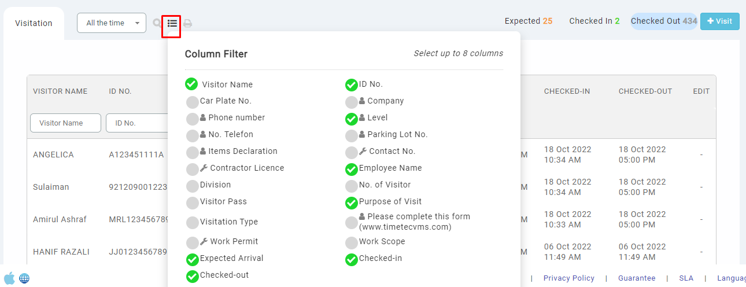Viewport: 746px width, 287px height.
Task: Show the Checked Out 434 visits
Action: tap(663, 21)
